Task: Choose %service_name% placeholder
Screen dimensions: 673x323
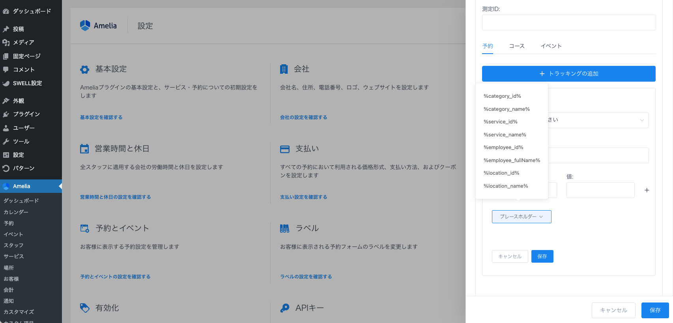Action: click(x=505, y=134)
